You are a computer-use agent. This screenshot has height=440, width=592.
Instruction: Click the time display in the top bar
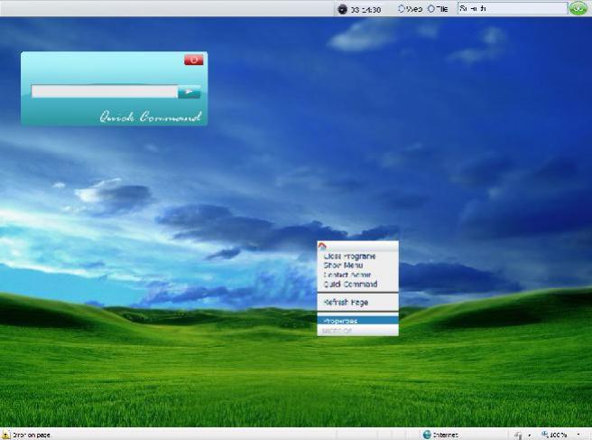[365, 10]
